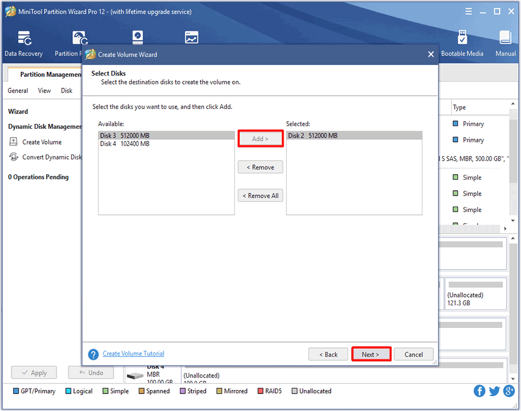Click the Dynamic Disk Management heading
This screenshot has height=411, width=521.
pos(45,127)
